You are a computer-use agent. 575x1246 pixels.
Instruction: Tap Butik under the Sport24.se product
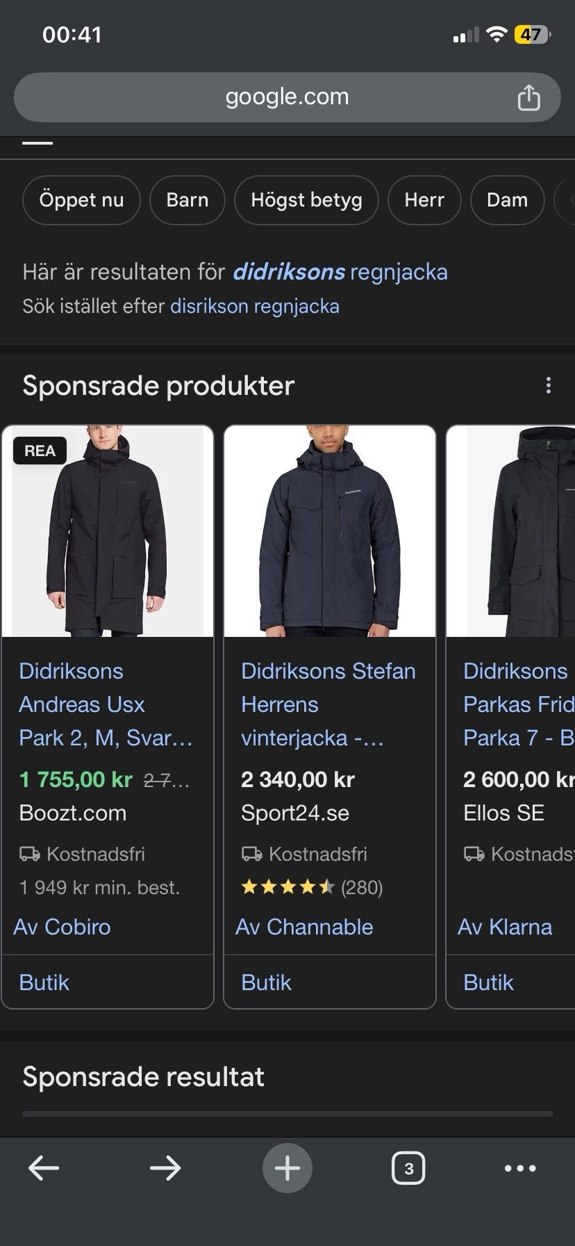pos(266,982)
